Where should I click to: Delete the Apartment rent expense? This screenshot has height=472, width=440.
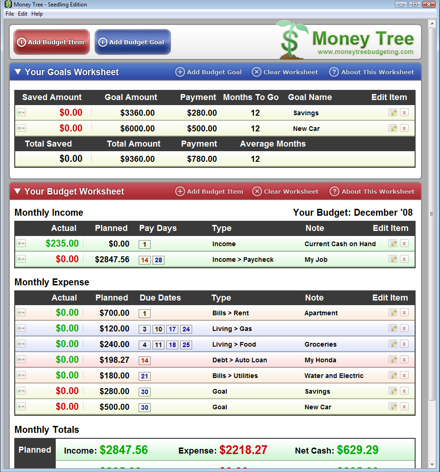pos(404,313)
